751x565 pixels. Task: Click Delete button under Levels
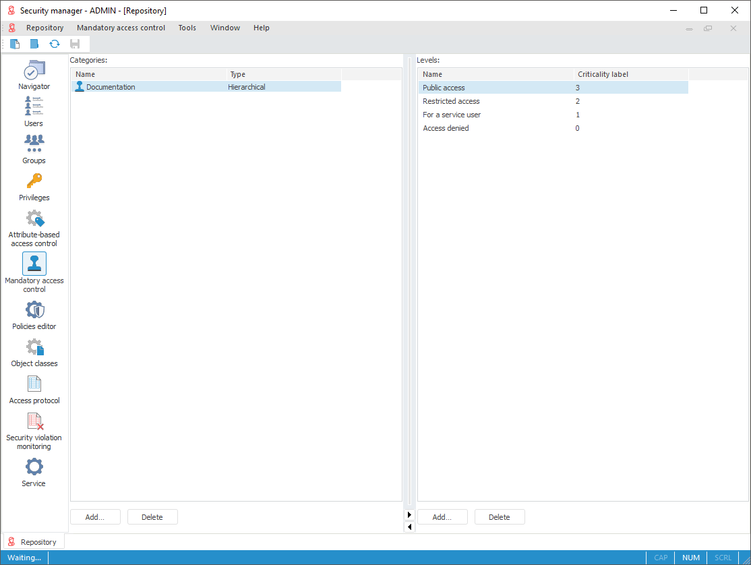tap(500, 517)
